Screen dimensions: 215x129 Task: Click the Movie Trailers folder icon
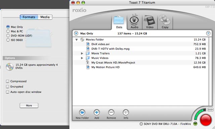(x=88, y=53)
